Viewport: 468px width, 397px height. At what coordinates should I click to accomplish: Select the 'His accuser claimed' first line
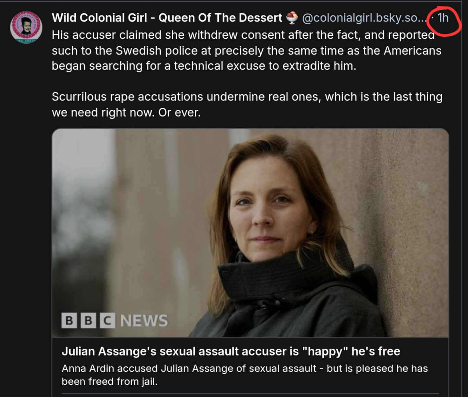click(243, 35)
